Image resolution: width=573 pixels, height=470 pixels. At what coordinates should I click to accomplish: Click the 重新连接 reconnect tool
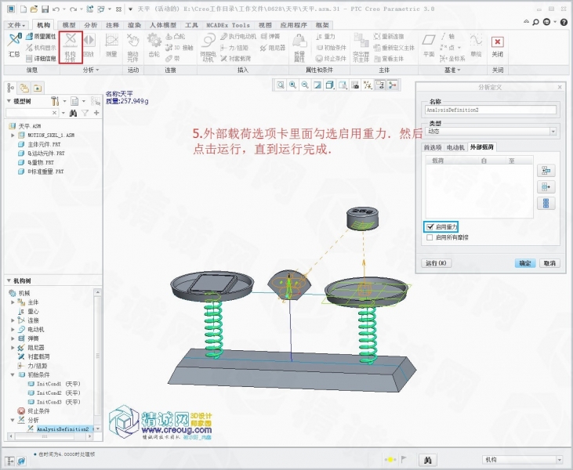(x=389, y=36)
